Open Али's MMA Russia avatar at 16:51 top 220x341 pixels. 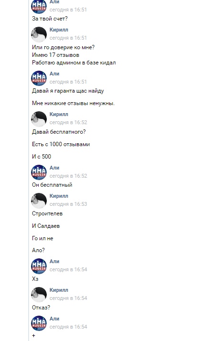39,7
